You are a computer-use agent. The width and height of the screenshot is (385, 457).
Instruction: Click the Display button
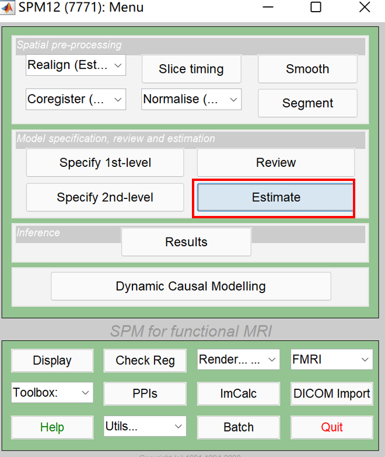click(52, 361)
